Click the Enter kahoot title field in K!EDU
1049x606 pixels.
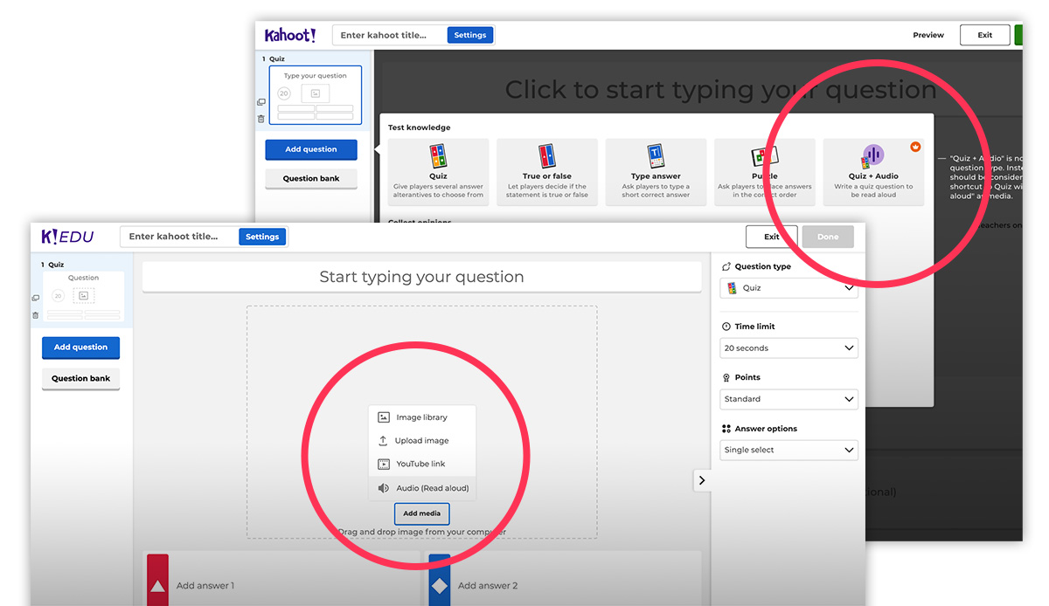pyautogui.click(x=179, y=237)
